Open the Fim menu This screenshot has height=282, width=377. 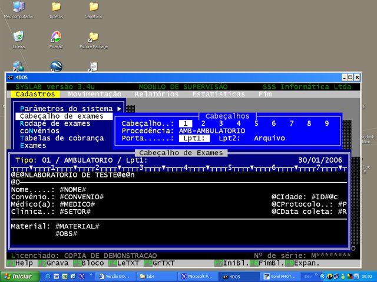point(265,94)
